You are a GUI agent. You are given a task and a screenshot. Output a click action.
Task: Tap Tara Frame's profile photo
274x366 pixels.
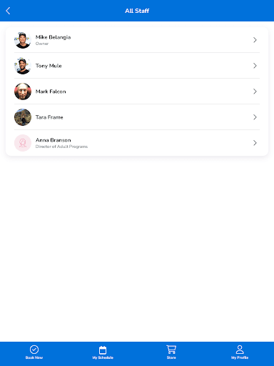(23, 117)
